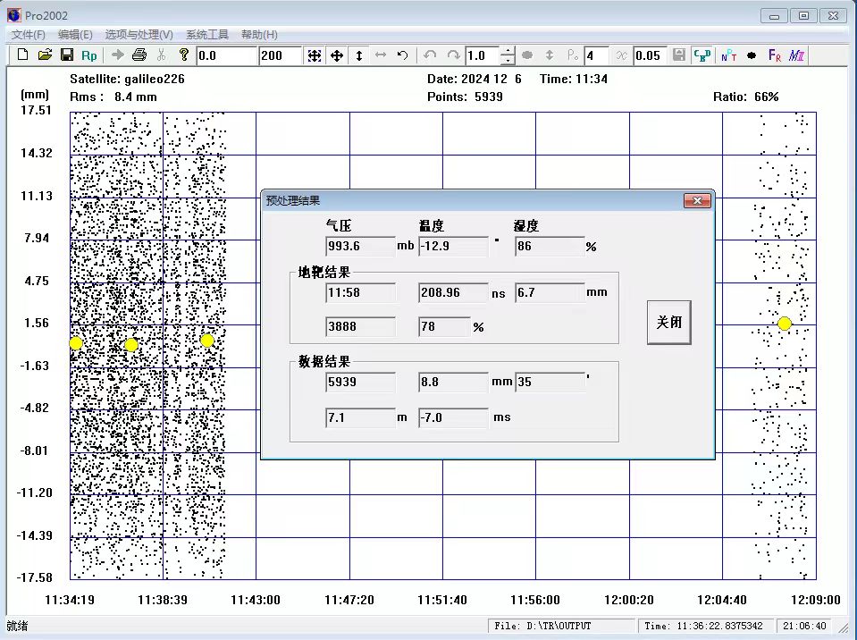This screenshot has height=640, width=857.
Task: Click the fit-to-window icon with dotted square
Action: [x=315, y=55]
